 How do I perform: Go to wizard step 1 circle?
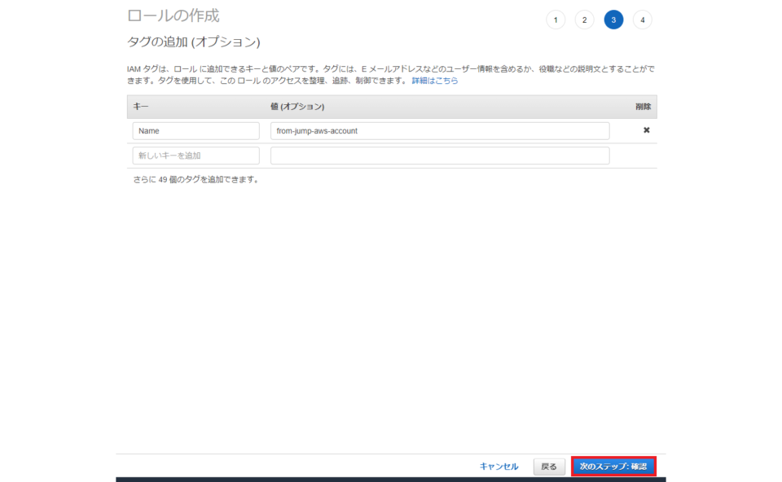click(556, 20)
